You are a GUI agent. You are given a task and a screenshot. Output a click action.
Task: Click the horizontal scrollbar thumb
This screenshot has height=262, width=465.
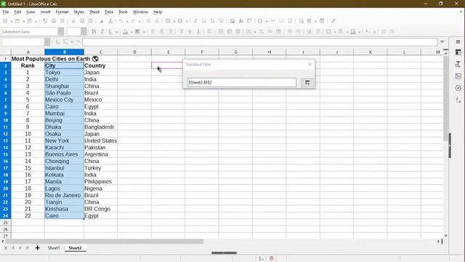105,241
